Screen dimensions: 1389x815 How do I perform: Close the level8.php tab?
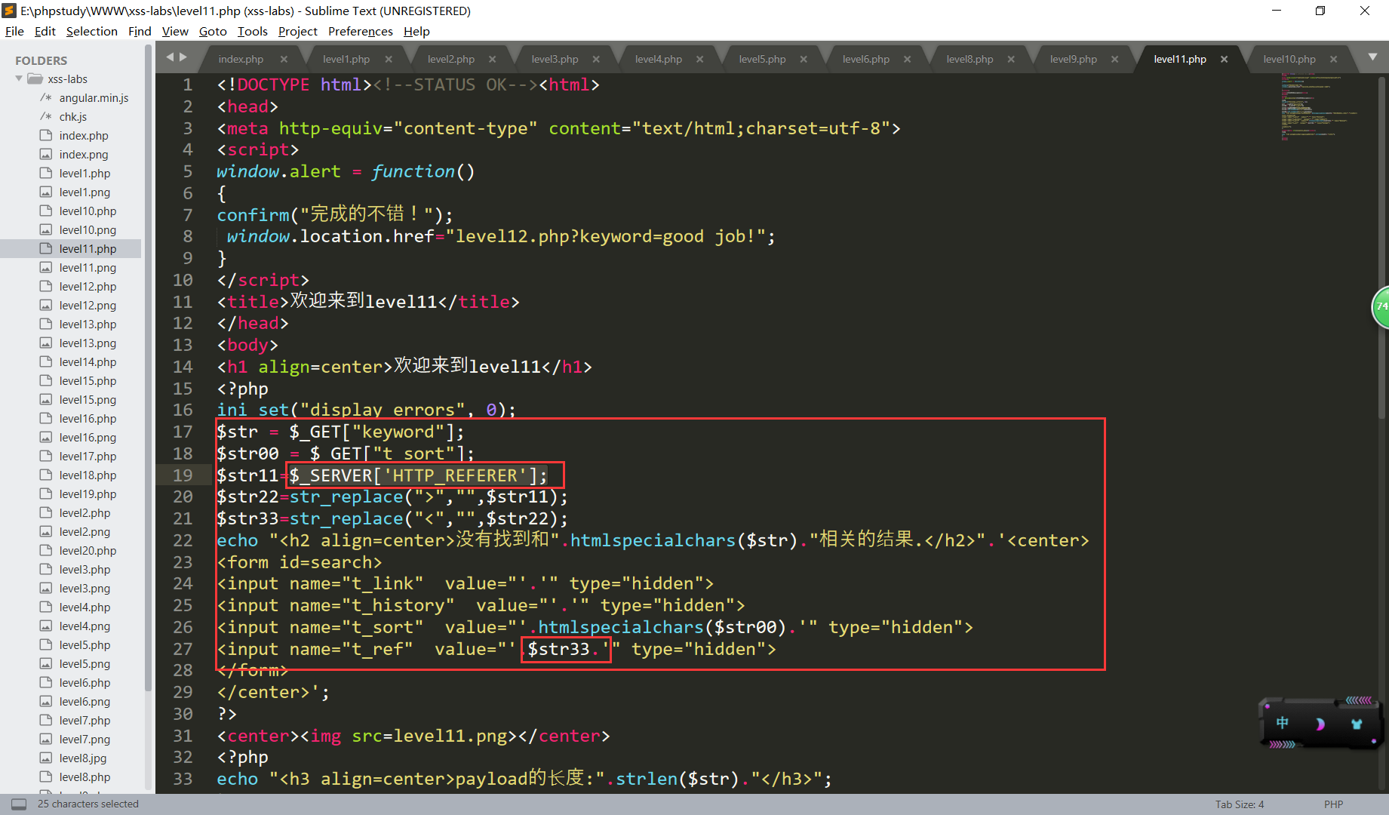pos(1011,59)
